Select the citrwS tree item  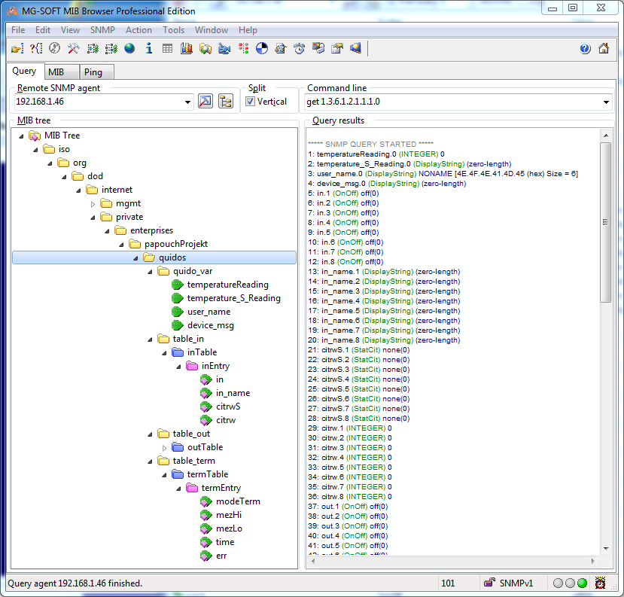(x=228, y=407)
